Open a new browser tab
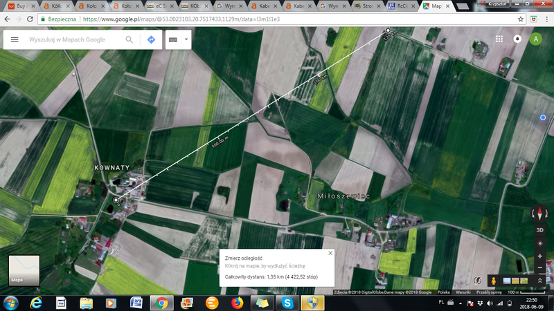This screenshot has height=311, width=554. tap(462, 6)
